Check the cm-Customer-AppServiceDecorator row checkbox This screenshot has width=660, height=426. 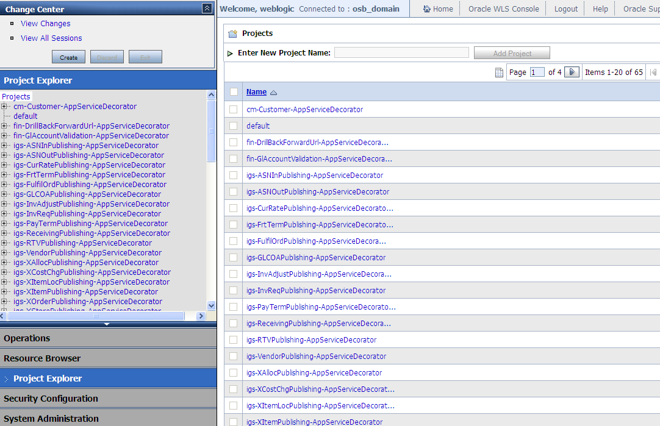tap(234, 109)
